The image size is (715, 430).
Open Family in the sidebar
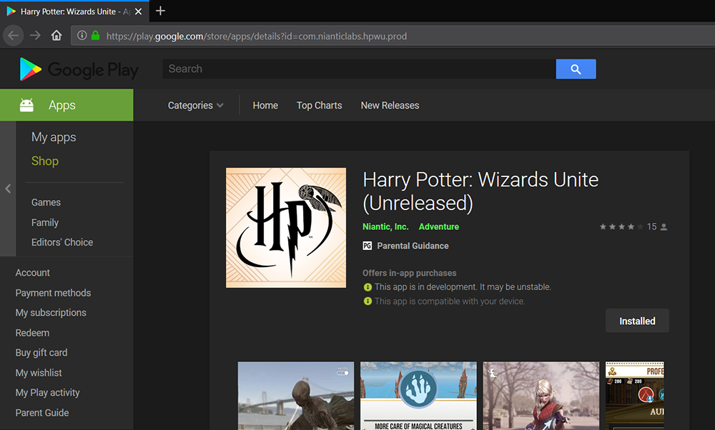(x=44, y=222)
